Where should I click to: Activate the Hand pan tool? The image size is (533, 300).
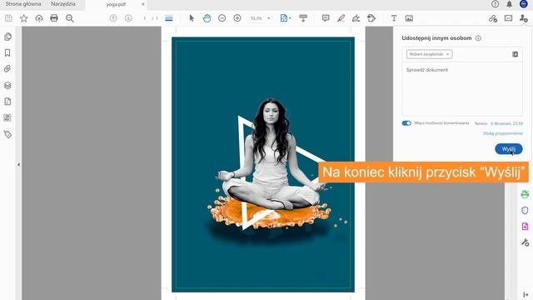pyautogui.click(x=207, y=18)
